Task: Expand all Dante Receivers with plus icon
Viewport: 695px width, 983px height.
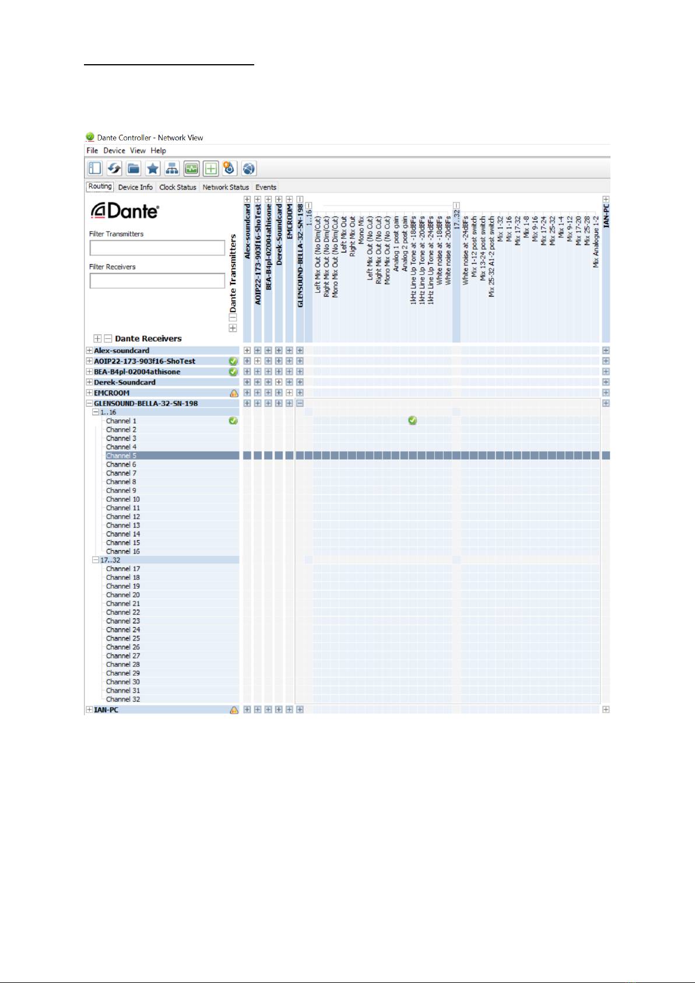Action: pyautogui.click(x=97, y=338)
